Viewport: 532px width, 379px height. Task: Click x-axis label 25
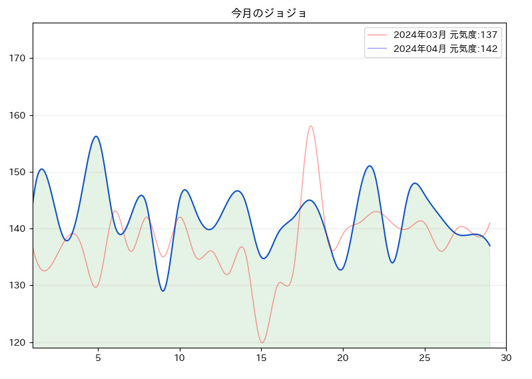pos(425,358)
